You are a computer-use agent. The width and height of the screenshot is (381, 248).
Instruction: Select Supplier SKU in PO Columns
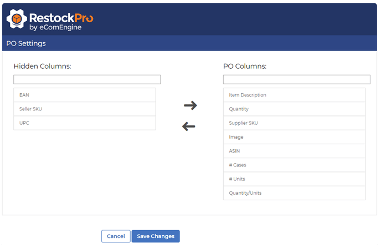[x=294, y=123]
